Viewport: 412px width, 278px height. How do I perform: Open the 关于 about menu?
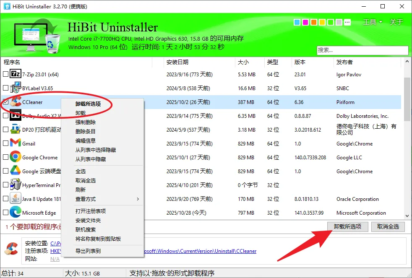[396, 22]
